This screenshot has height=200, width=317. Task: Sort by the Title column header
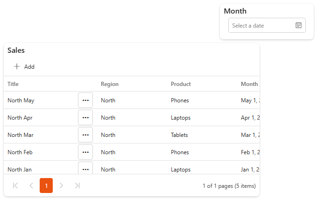pyautogui.click(x=13, y=84)
